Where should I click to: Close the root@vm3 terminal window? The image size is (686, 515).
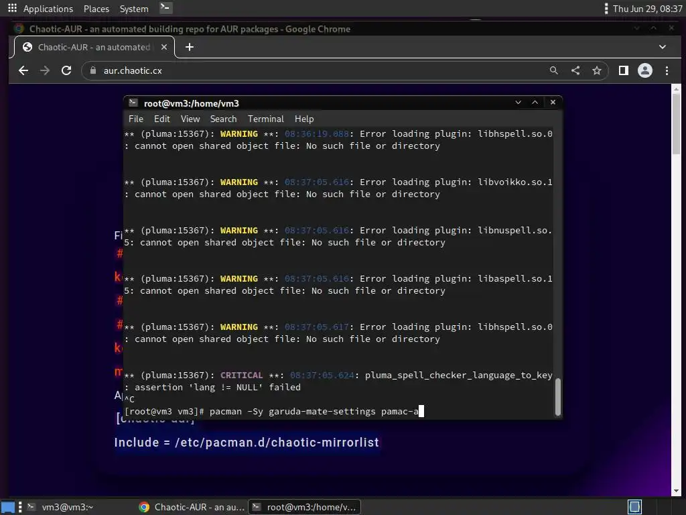(x=553, y=103)
